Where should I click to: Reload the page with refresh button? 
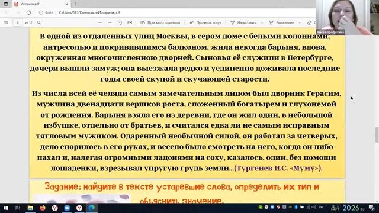tap(28, 12)
